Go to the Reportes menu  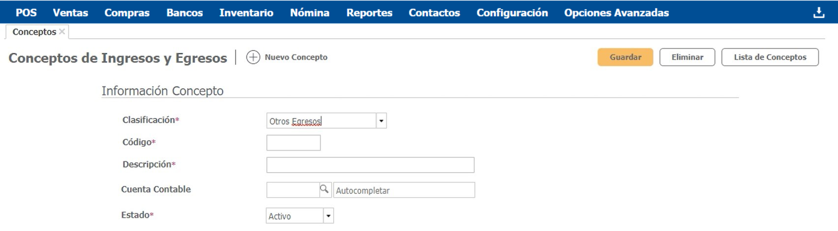coord(369,13)
